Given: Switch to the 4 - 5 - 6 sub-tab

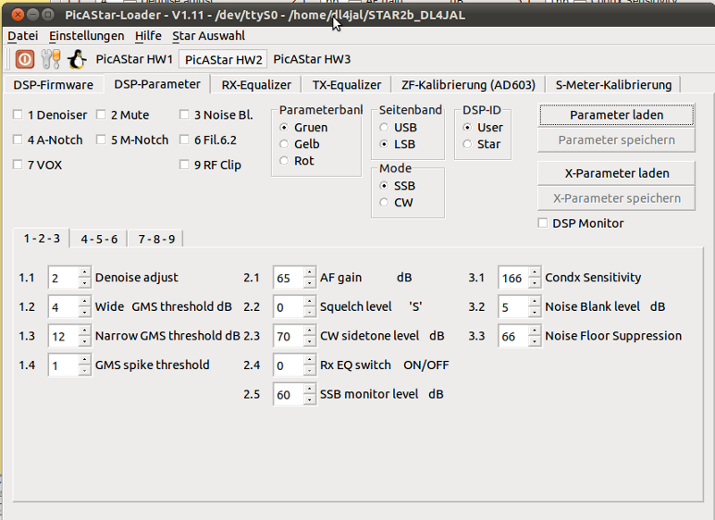Looking at the screenshot, I should [99, 239].
